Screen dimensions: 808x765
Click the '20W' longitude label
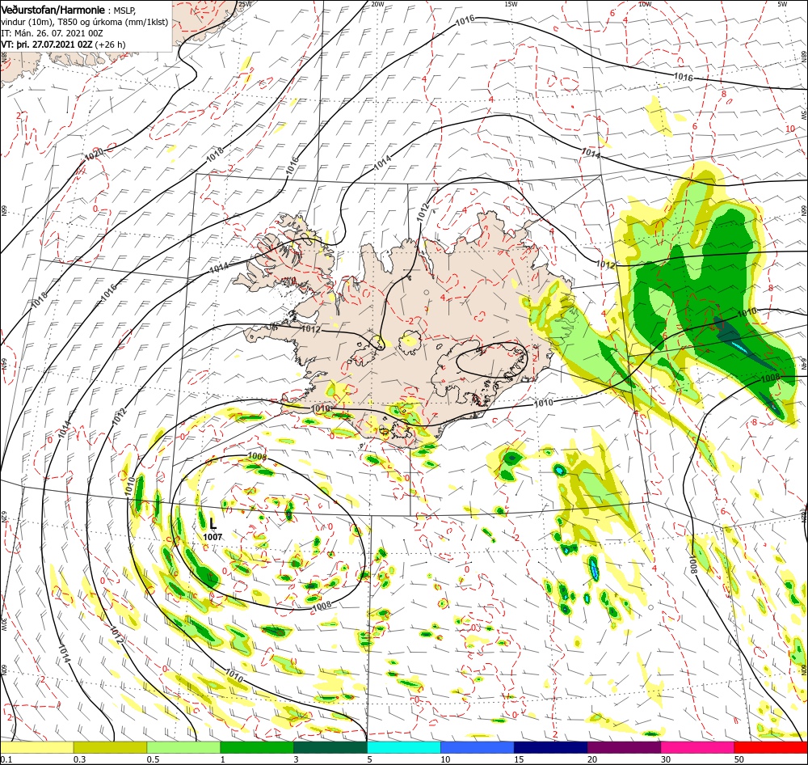pos(377,4)
